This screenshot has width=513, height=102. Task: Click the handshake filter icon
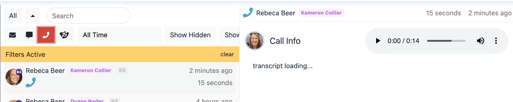pos(64,35)
